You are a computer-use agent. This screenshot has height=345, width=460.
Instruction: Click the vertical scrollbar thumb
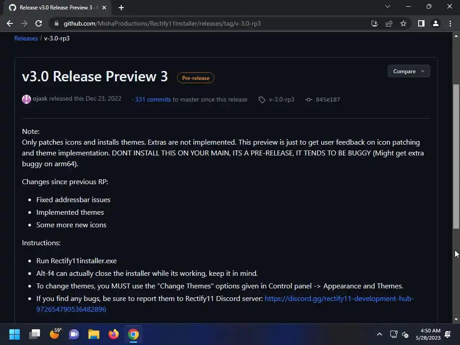pos(456,157)
